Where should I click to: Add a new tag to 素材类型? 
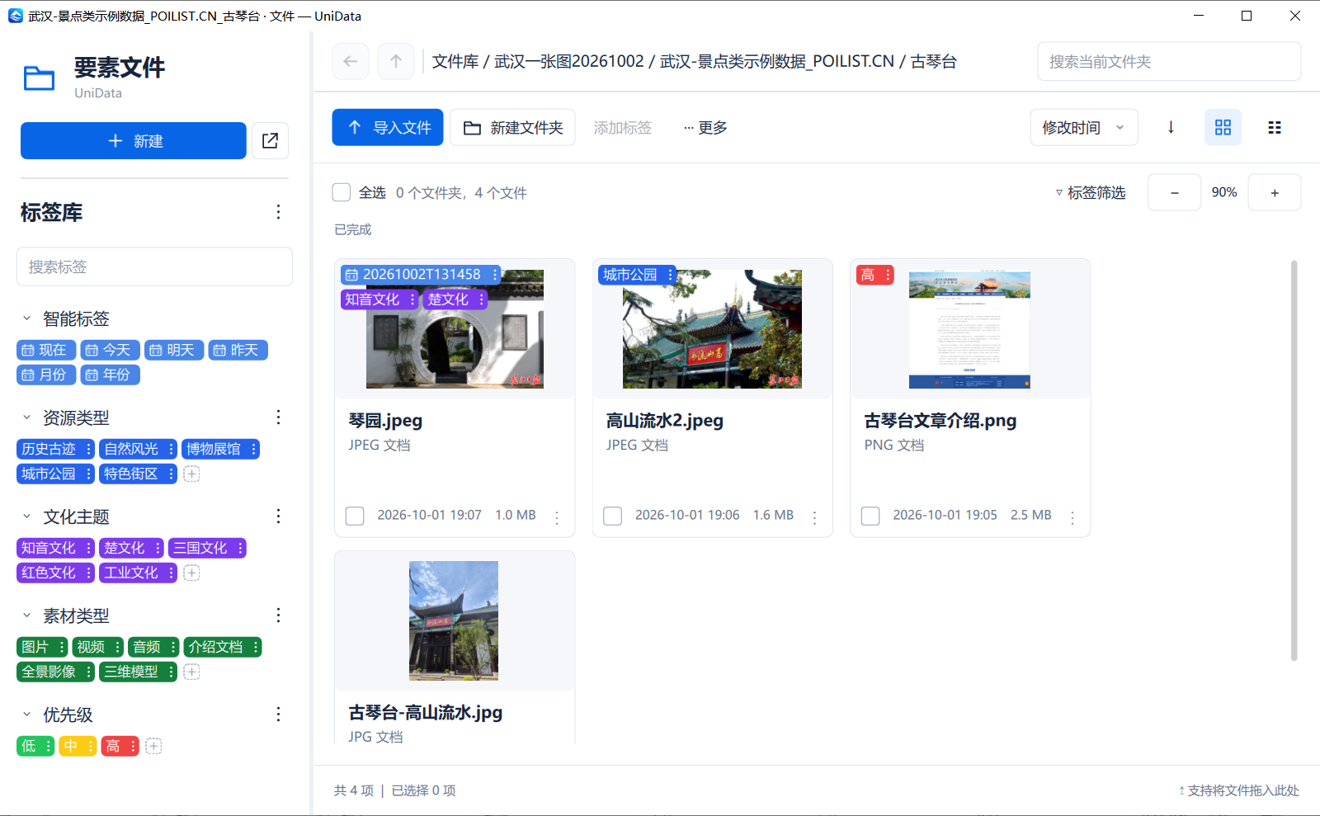pyautogui.click(x=191, y=672)
